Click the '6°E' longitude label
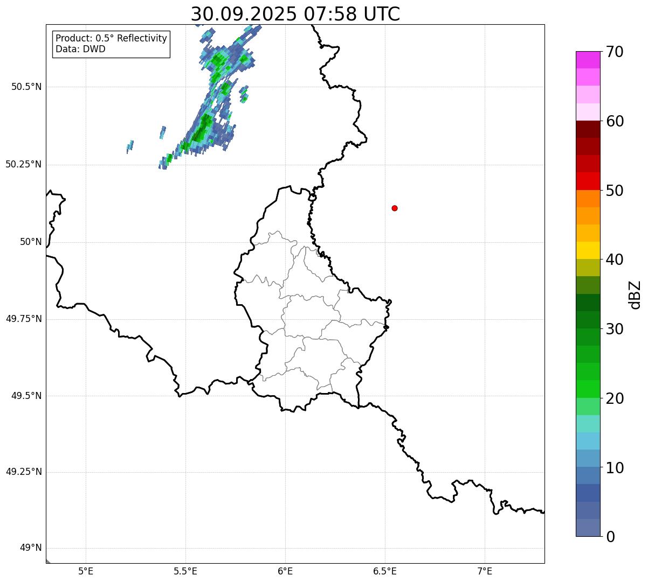Viewport: 648px width, 582px height. click(x=285, y=571)
